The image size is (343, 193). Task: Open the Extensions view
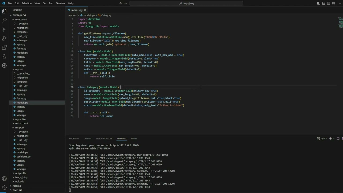(4, 47)
